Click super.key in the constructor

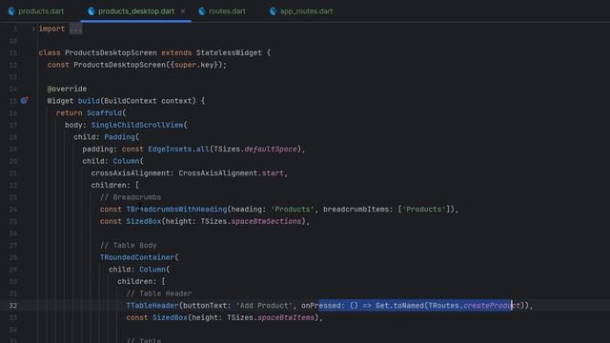click(x=193, y=65)
